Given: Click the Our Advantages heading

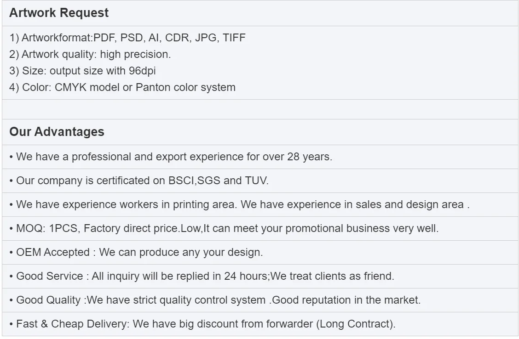Looking at the screenshot, I should [x=57, y=132].
